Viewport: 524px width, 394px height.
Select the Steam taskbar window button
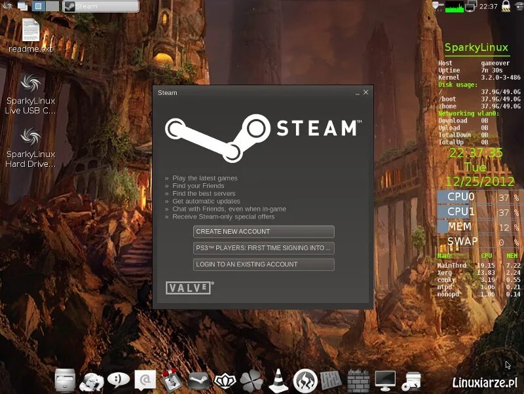click(101, 7)
